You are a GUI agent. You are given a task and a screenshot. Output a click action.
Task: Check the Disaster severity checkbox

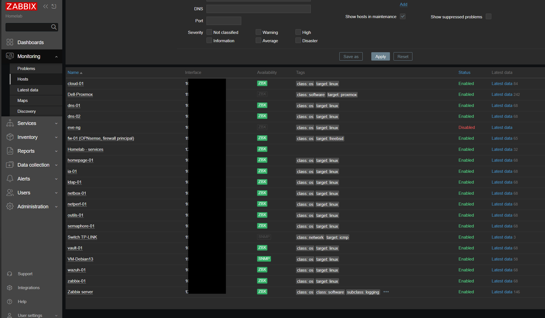pos(298,41)
